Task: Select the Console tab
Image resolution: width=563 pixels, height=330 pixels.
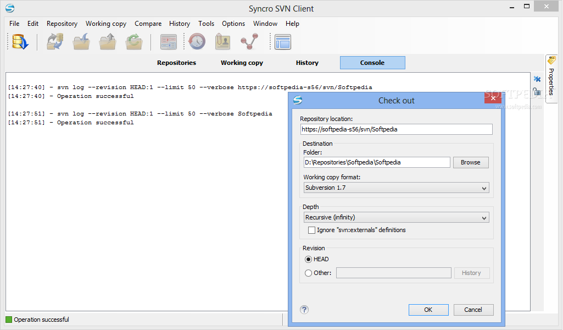Action: [x=372, y=63]
